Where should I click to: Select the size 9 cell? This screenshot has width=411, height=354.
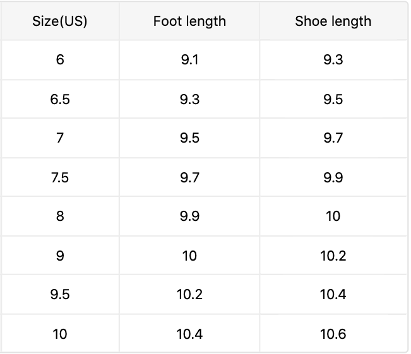pos(60,256)
